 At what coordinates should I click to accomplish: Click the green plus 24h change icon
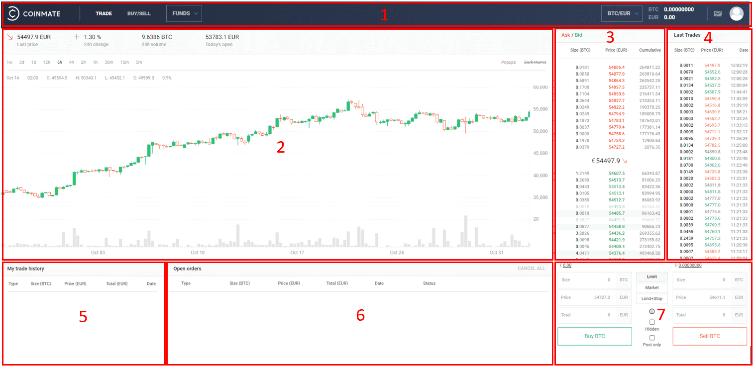(x=77, y=37)
